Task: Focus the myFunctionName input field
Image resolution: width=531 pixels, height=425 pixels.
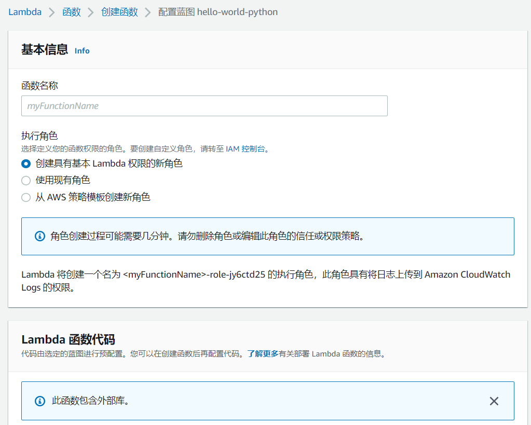Action: click(x=204, y=106)
